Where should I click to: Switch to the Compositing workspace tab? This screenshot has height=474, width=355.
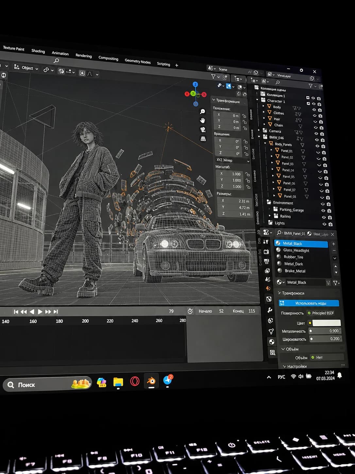(108, 58)
